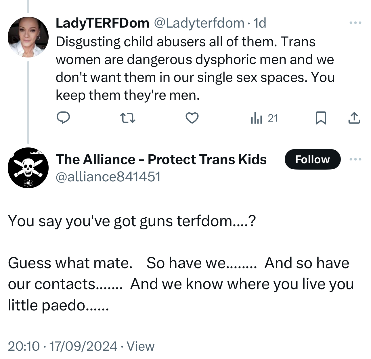371x359 pixels.
Task: Click the 20:10 time of the reply
Action: [24, 346]
